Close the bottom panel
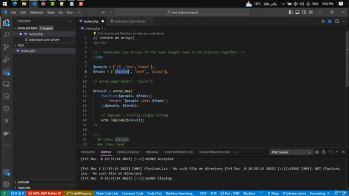This screenshot has height=196, width=349. [x=344, y=152]
